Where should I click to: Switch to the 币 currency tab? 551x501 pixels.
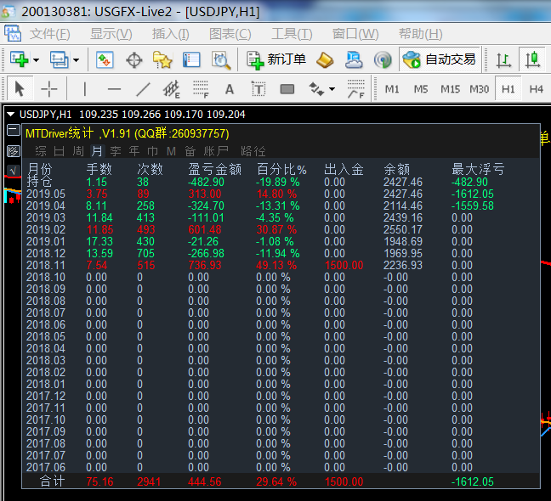[x=152, y=151]
